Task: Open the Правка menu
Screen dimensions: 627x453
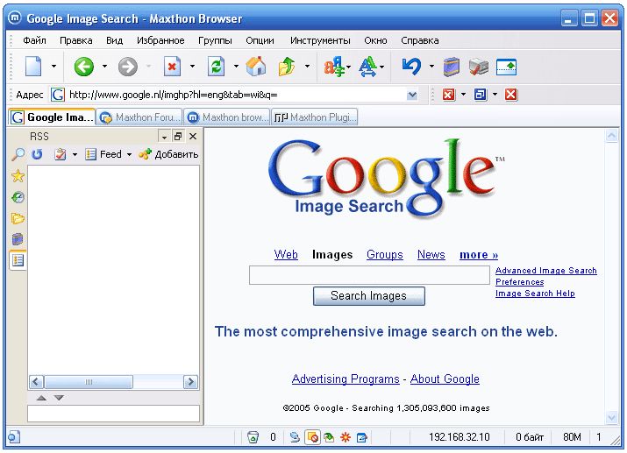Action: [x=76, y=40]
